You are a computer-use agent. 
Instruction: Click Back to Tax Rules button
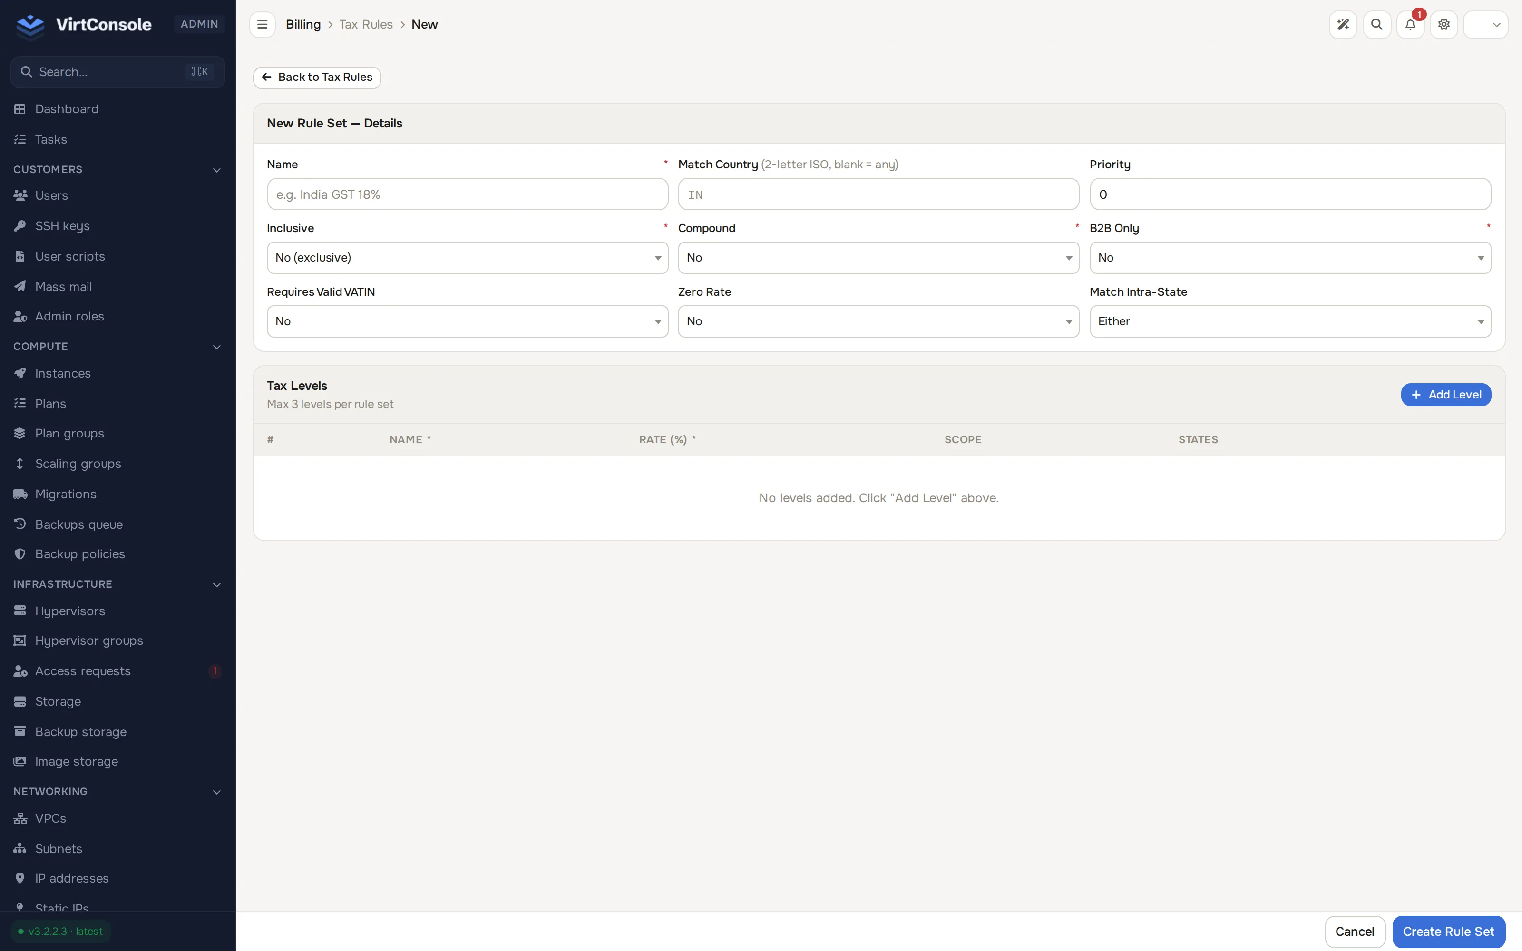[317, 78]
